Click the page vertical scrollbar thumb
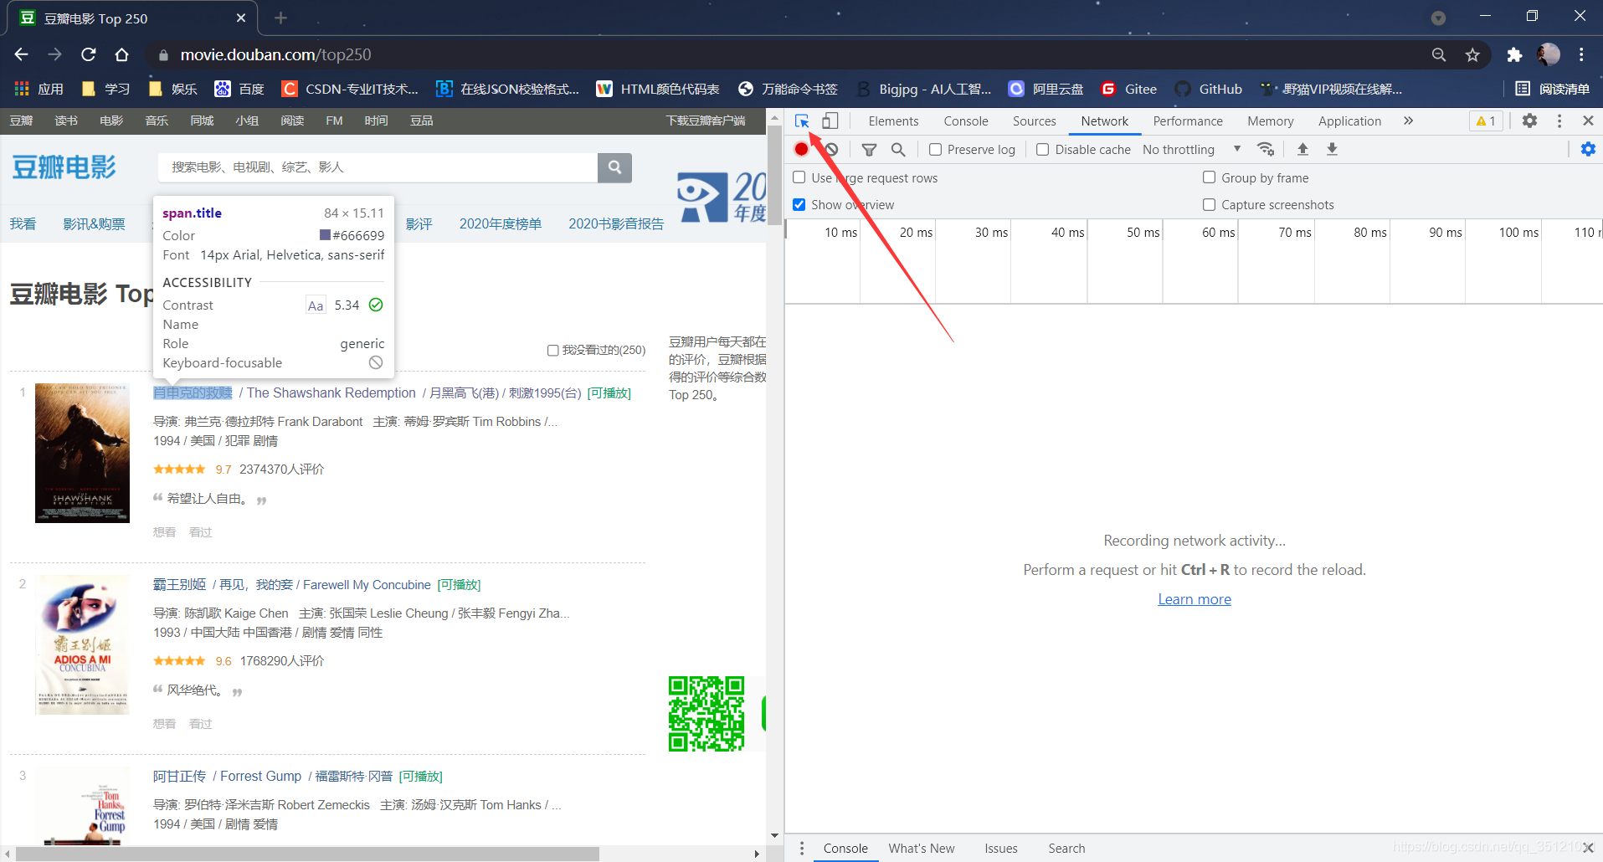 775,176
